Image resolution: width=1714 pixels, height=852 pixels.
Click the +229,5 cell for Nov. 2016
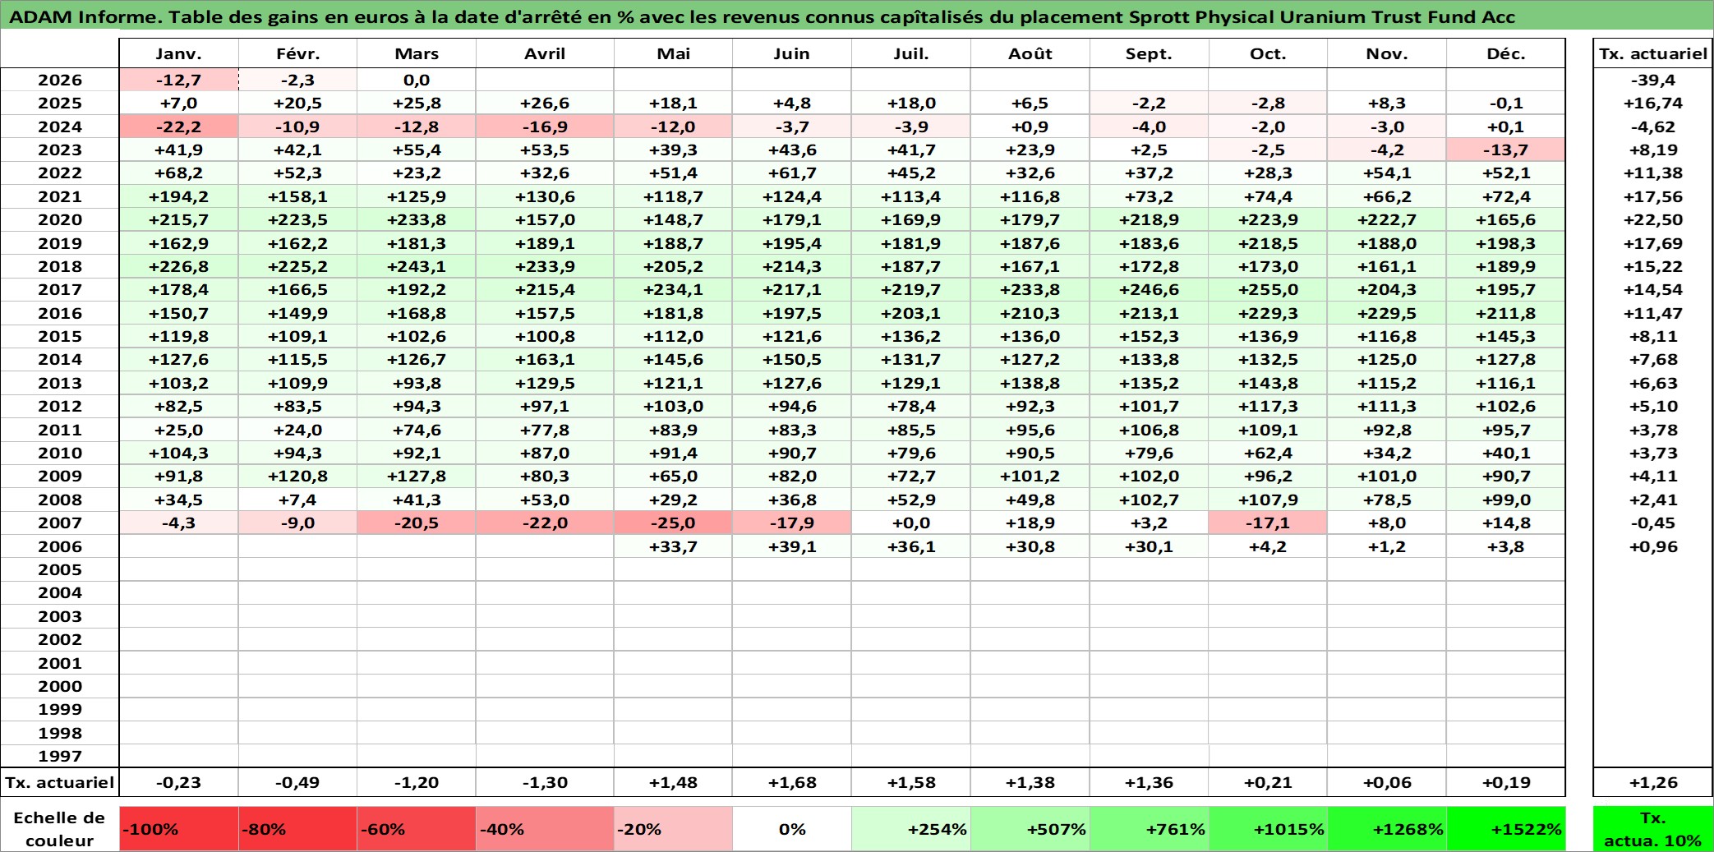point(1387,313)
